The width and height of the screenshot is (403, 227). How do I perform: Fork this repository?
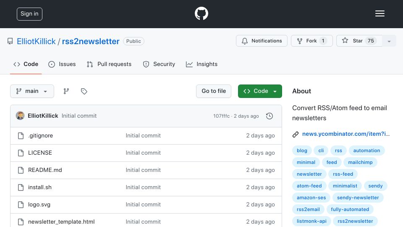click(312, 41)
